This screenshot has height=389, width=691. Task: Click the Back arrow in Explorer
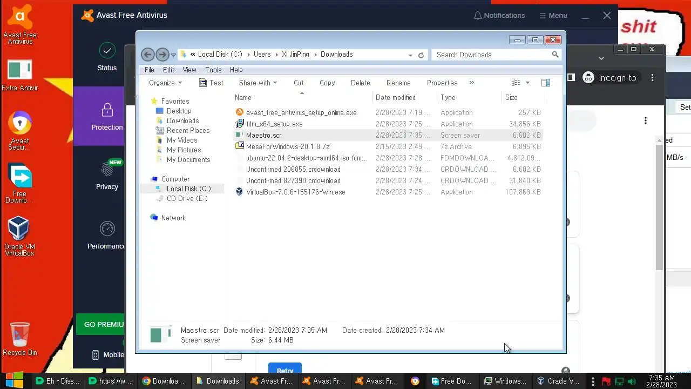[147, 55]
